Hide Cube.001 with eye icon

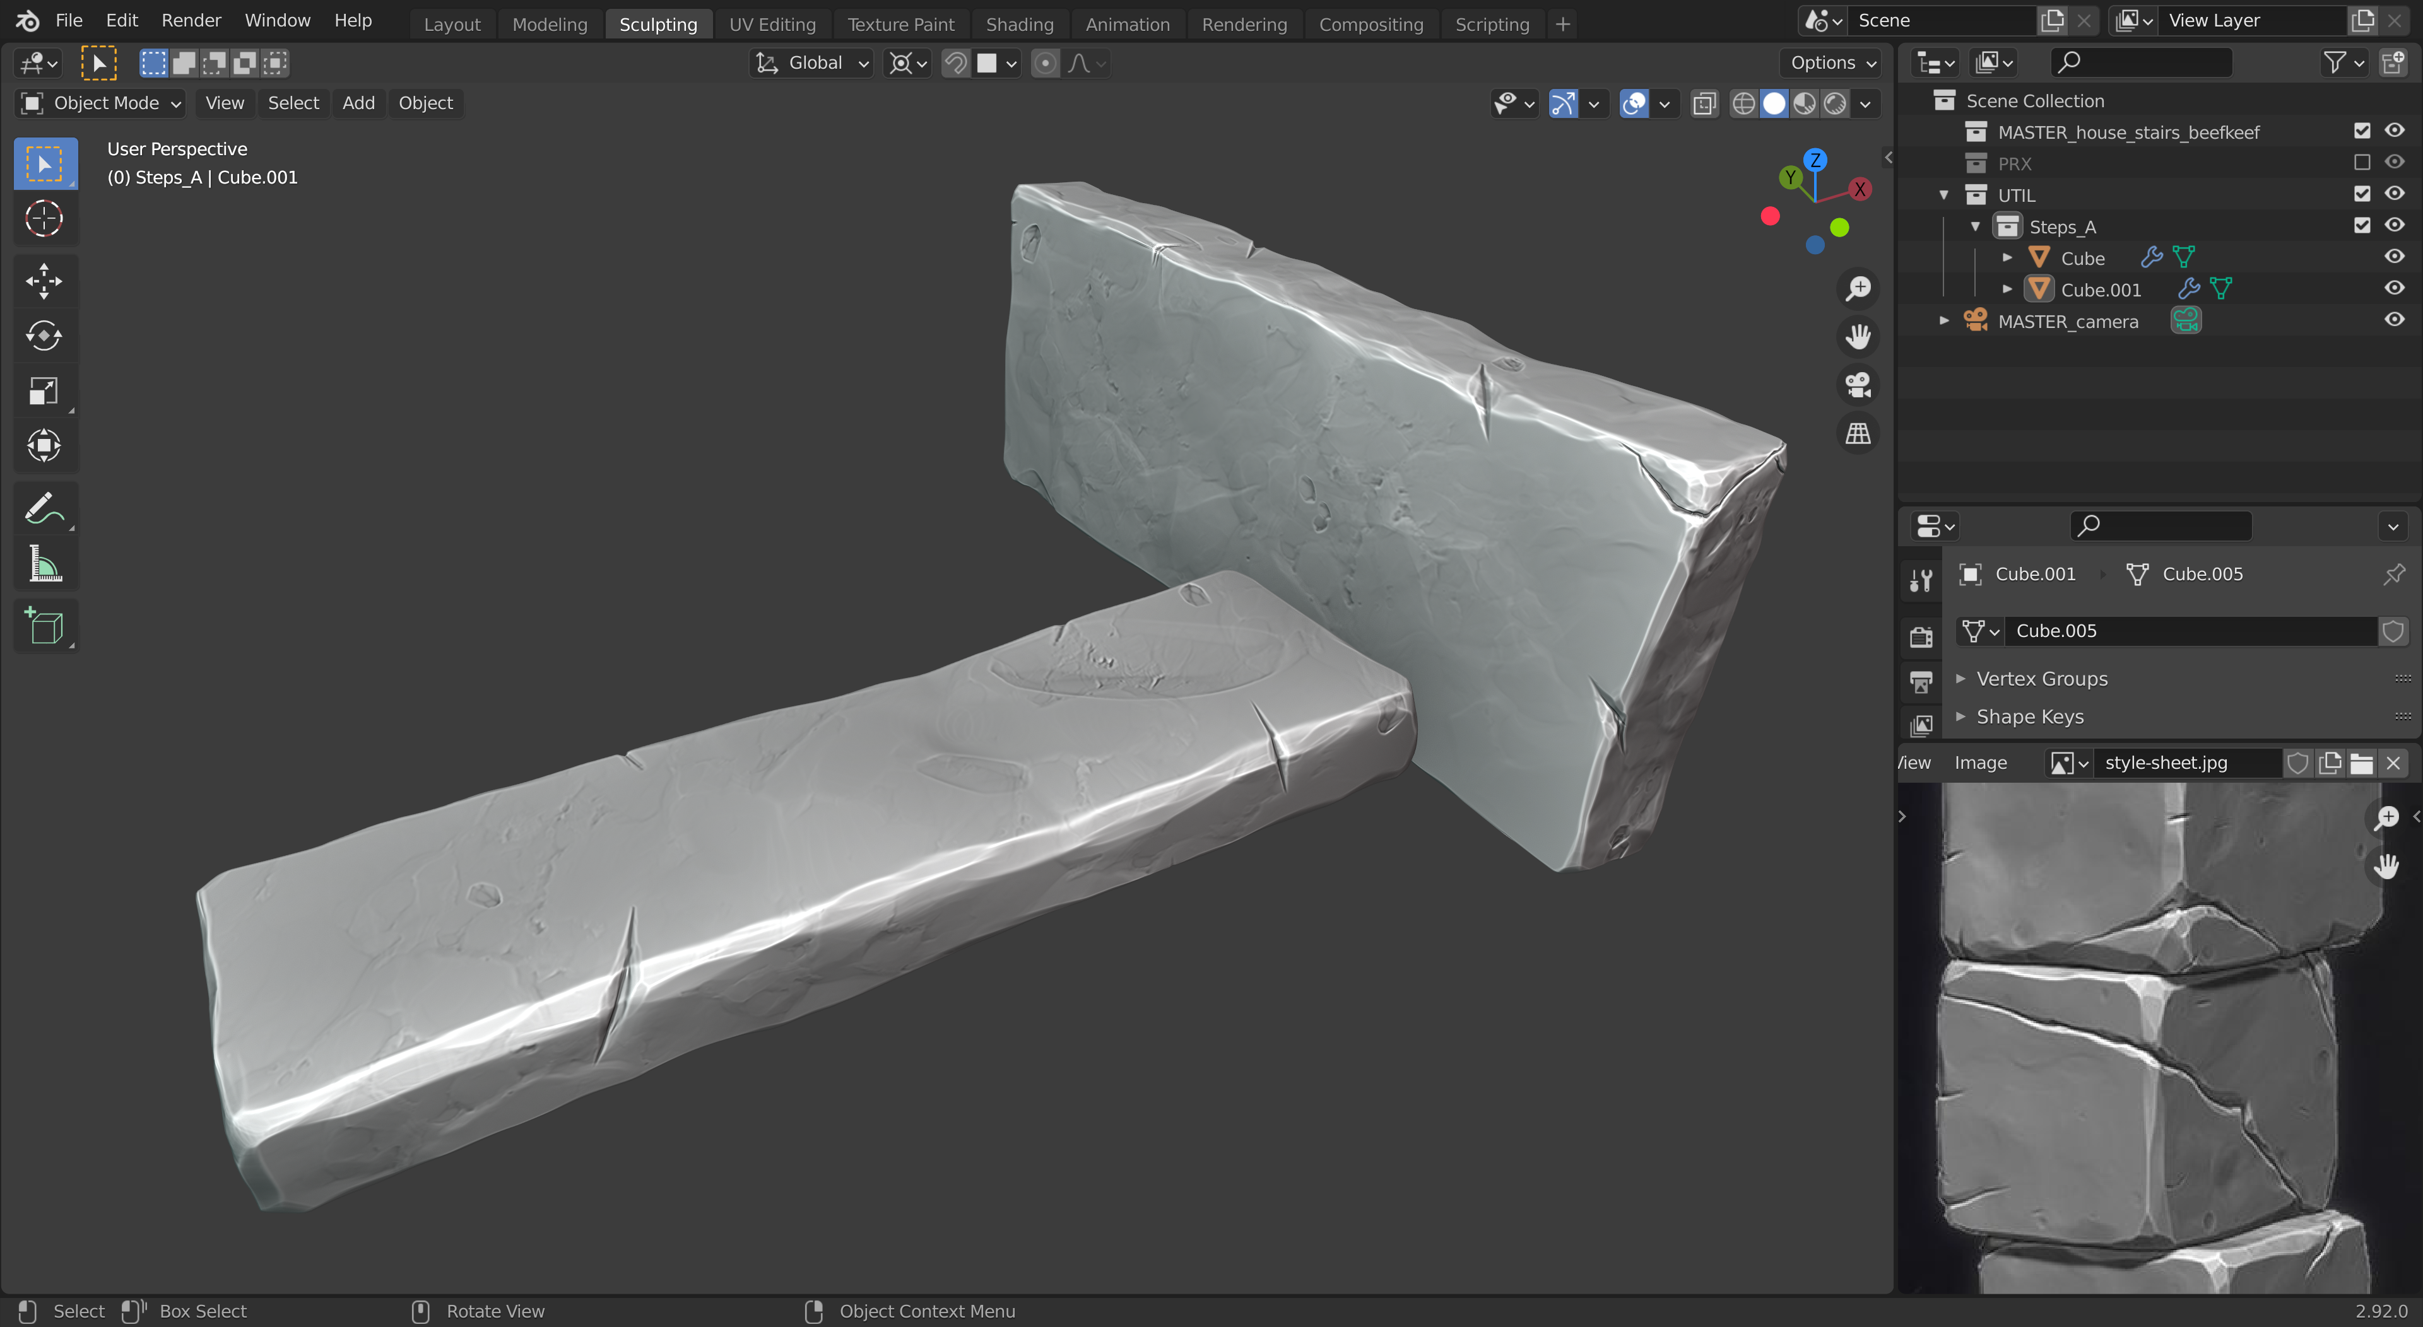point(2394,289)
